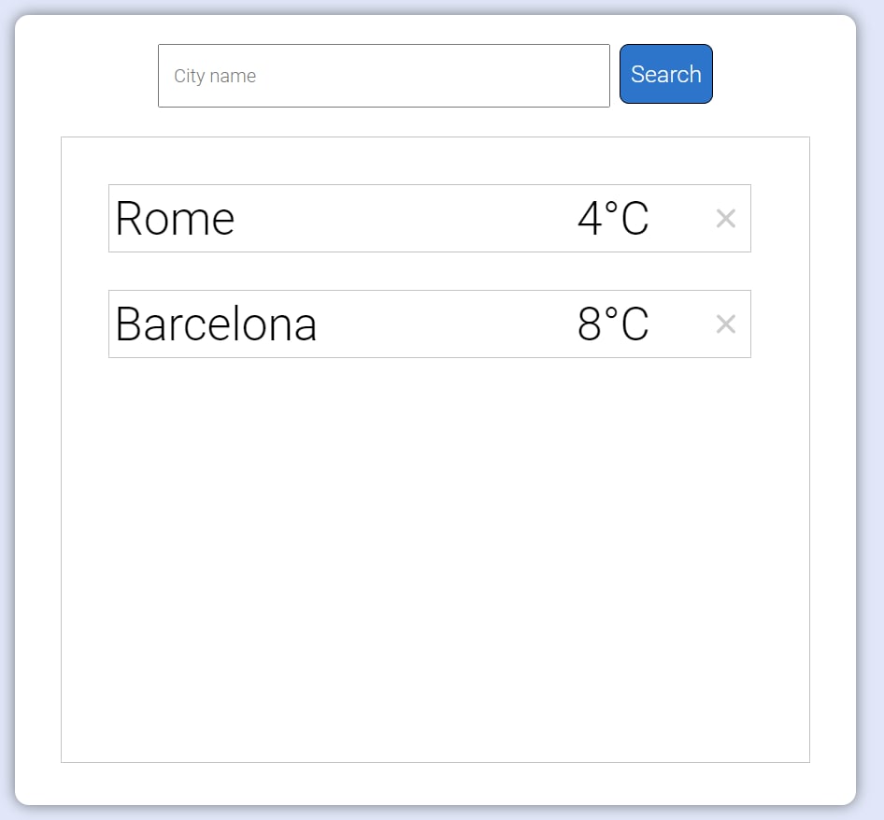This screenshot has height=820, width=884.
Task: Submit the city lookup with the blue Search button
Action: point(666,74)
